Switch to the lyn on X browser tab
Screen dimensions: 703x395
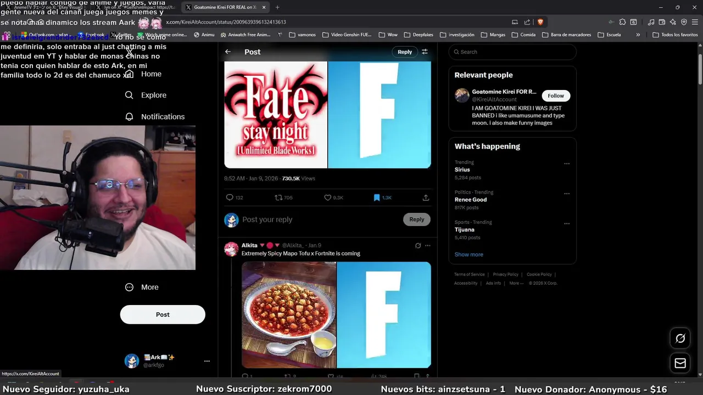point(136,7)
